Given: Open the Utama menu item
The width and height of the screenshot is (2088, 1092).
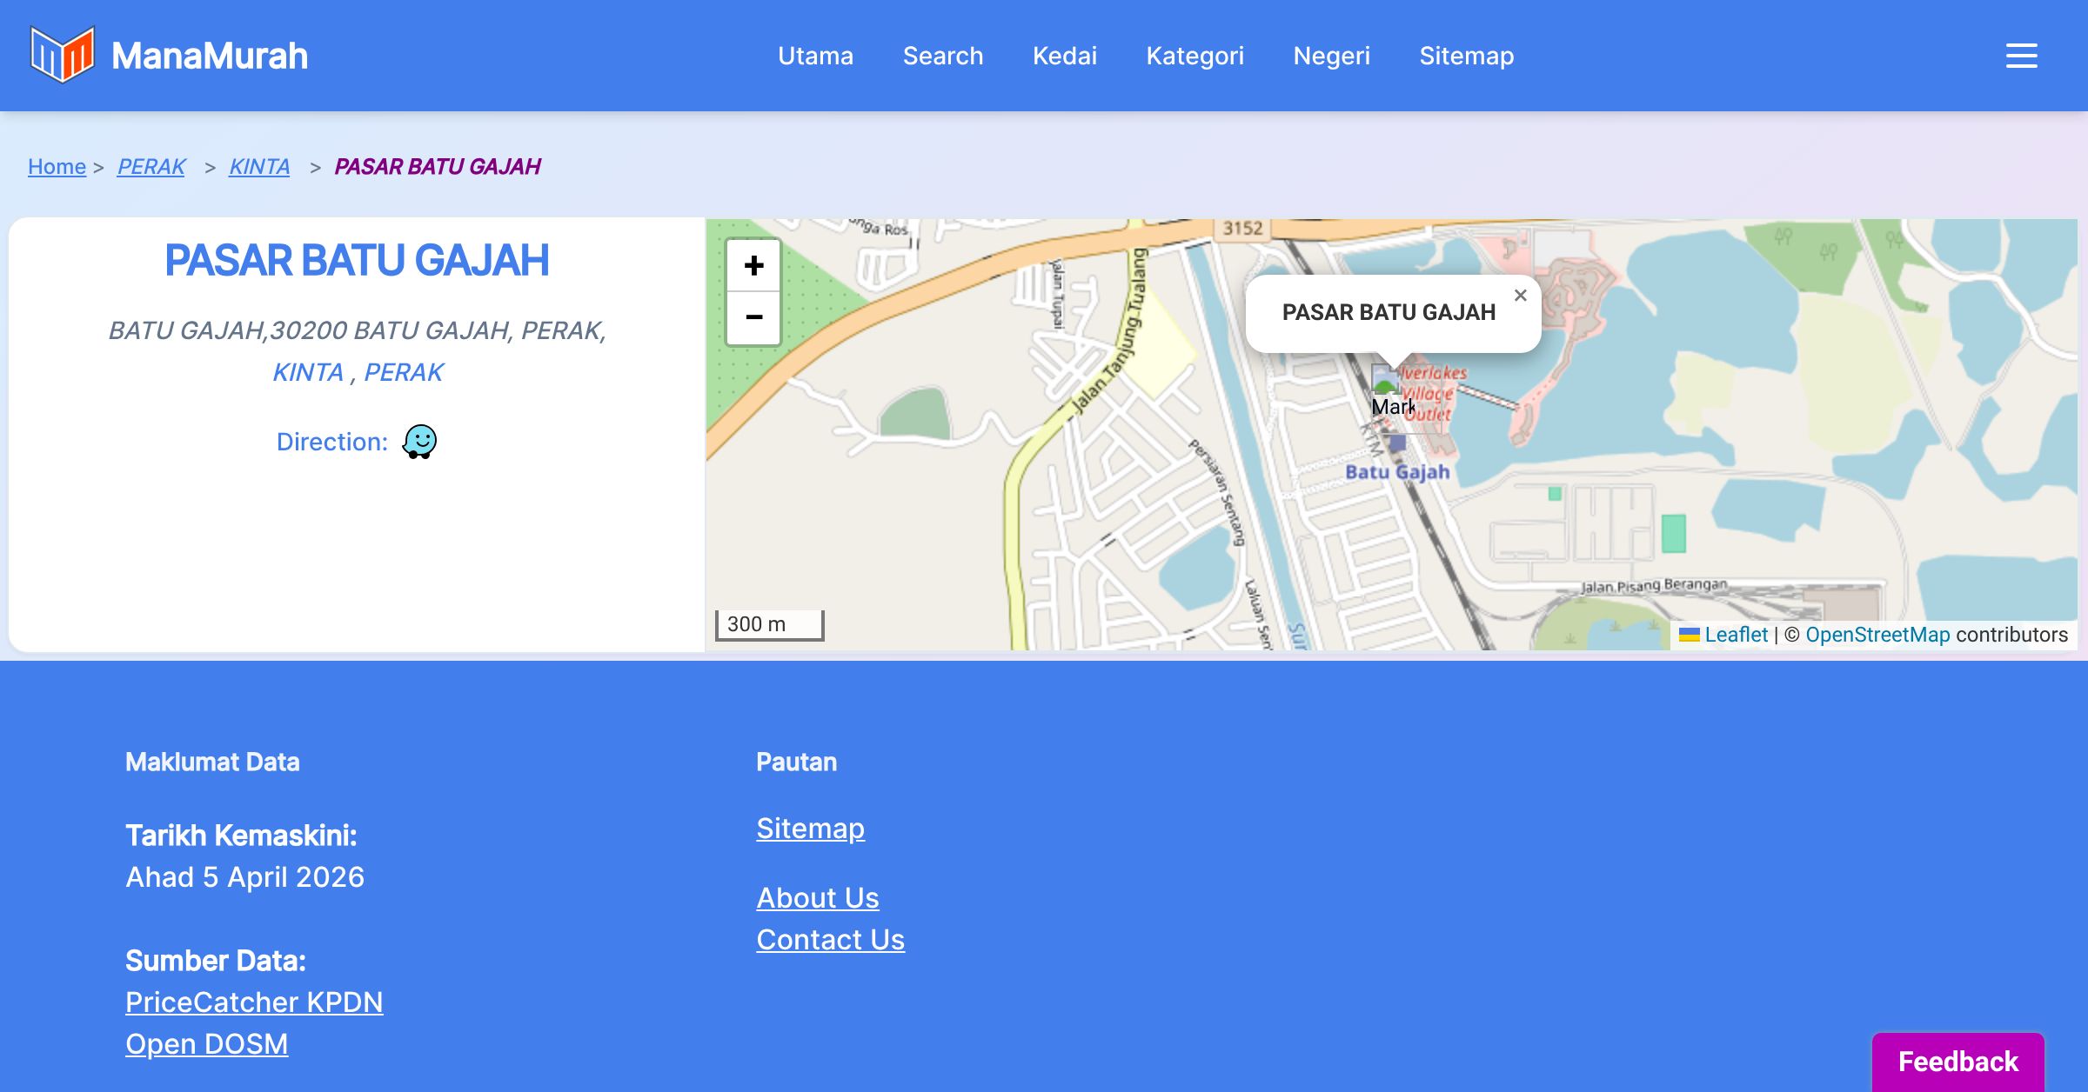Looking at the screenshot, I should (x=815, y=56).
